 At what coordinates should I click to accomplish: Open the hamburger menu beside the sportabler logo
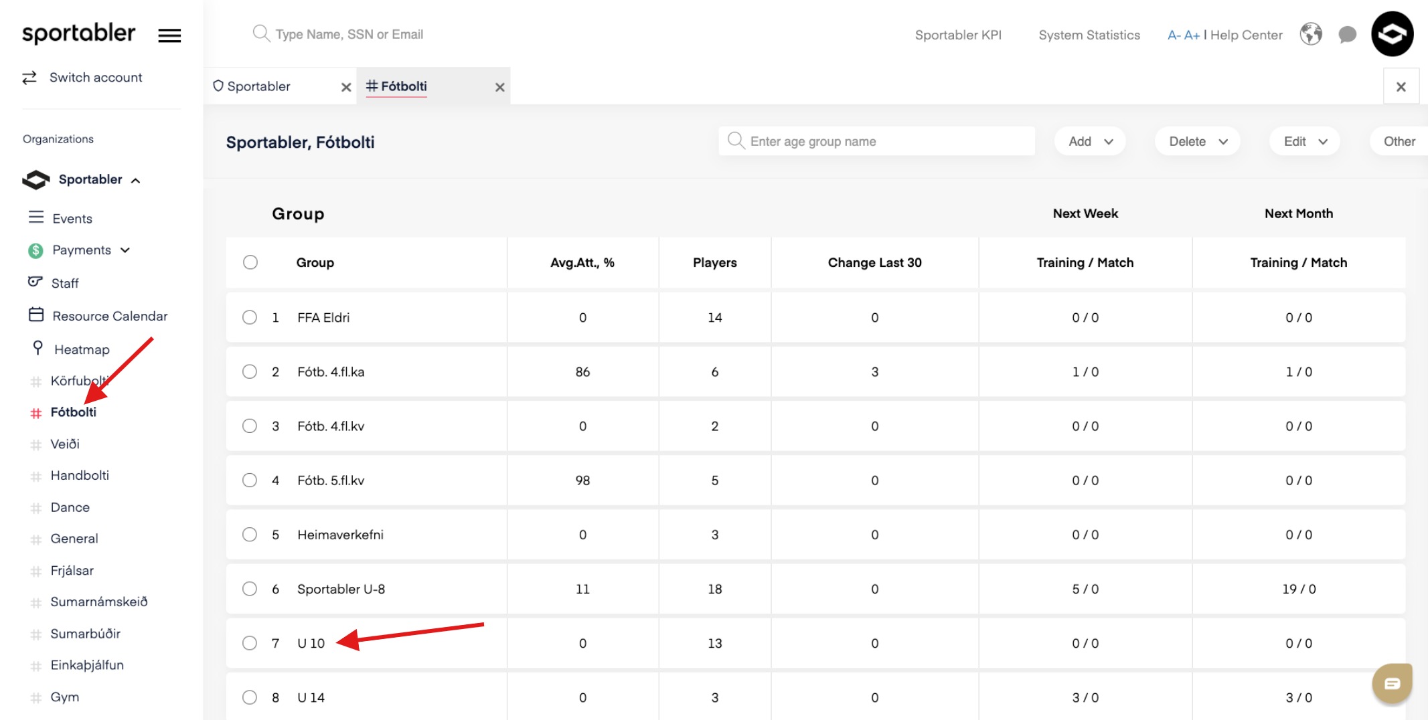169,35
